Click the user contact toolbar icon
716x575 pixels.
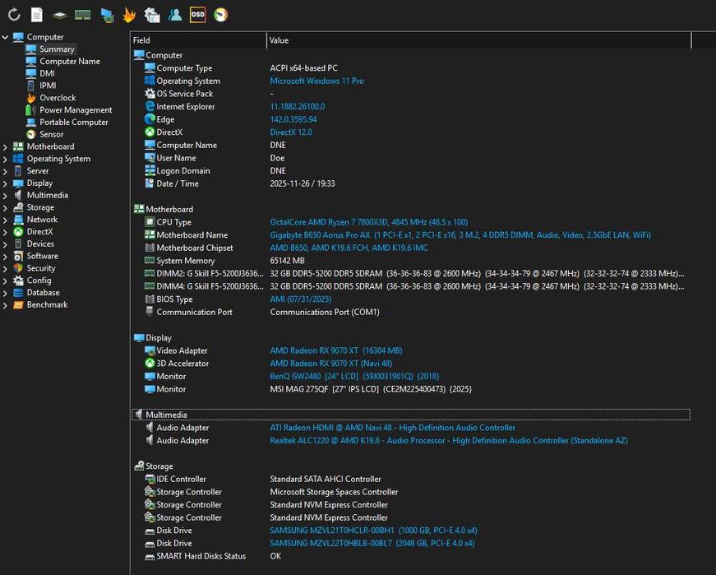(174, 15)
